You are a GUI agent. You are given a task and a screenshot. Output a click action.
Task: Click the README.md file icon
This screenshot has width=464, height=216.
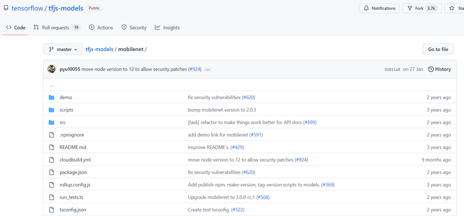tap(52, 147)
